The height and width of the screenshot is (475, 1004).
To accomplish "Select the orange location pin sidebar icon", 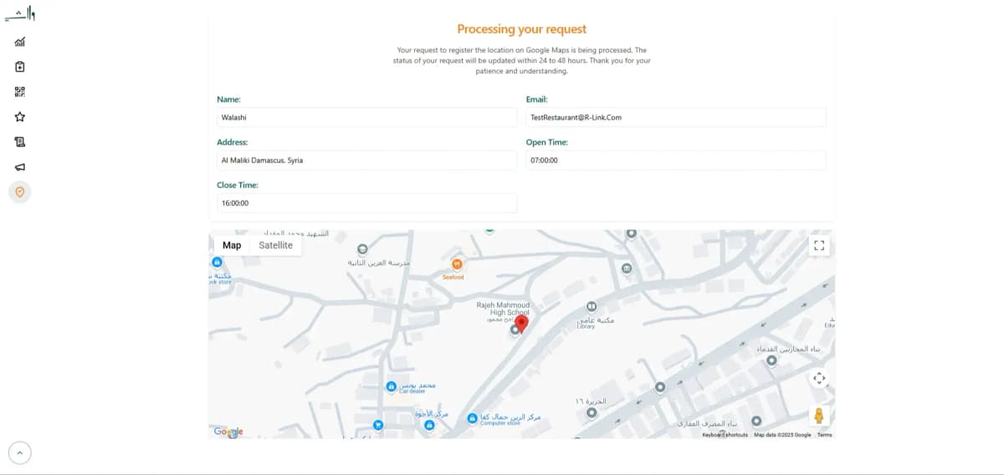I will pos(20,192).
